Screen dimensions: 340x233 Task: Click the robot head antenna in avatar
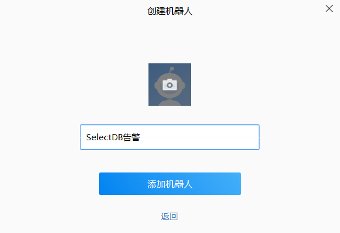coord(171,70)
